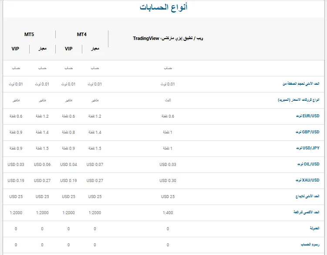Click the OIL/USD لوت row label
The width and height of the screenshot is (327, 255).
point(308,164)
